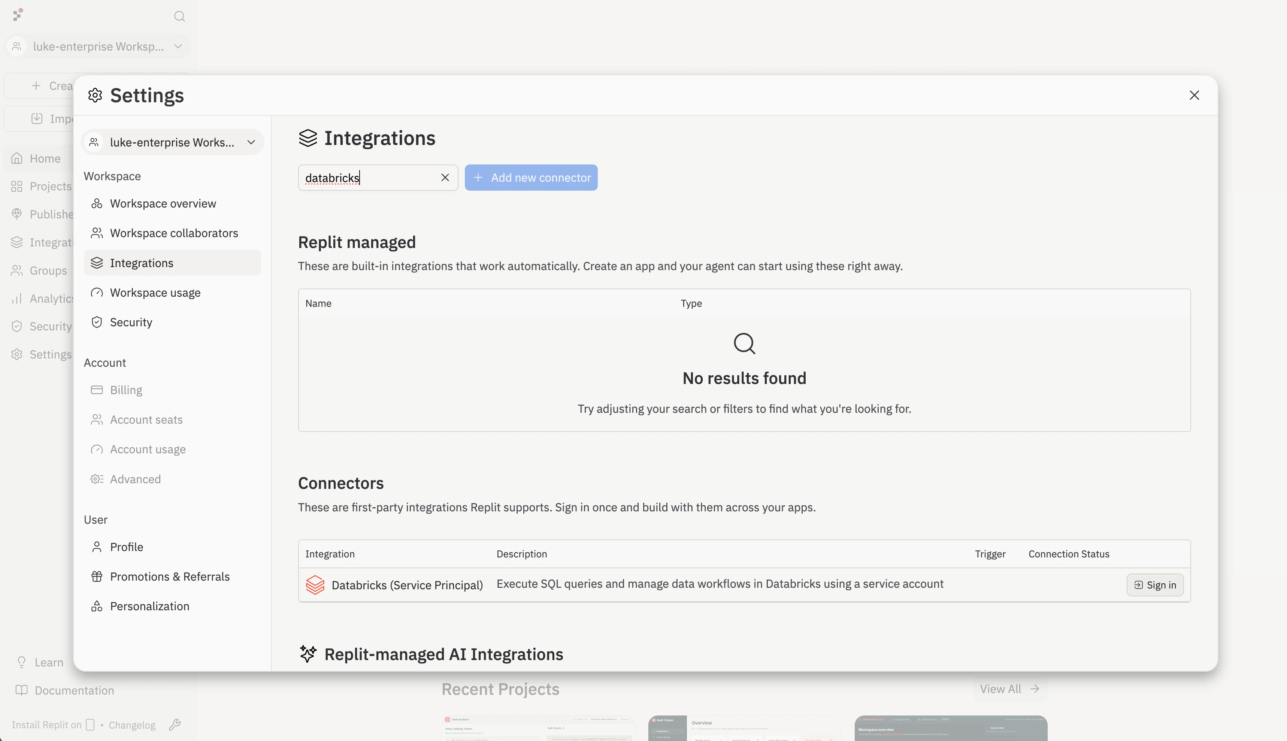Open Billing settings
Viewport: 1287px width, 741px height.
click(x=172, y=390)
